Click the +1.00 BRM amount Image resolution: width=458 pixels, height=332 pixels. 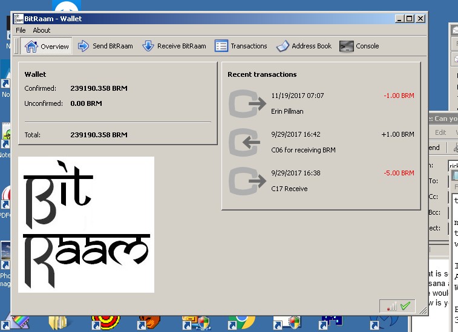click(x=397, y=134)
